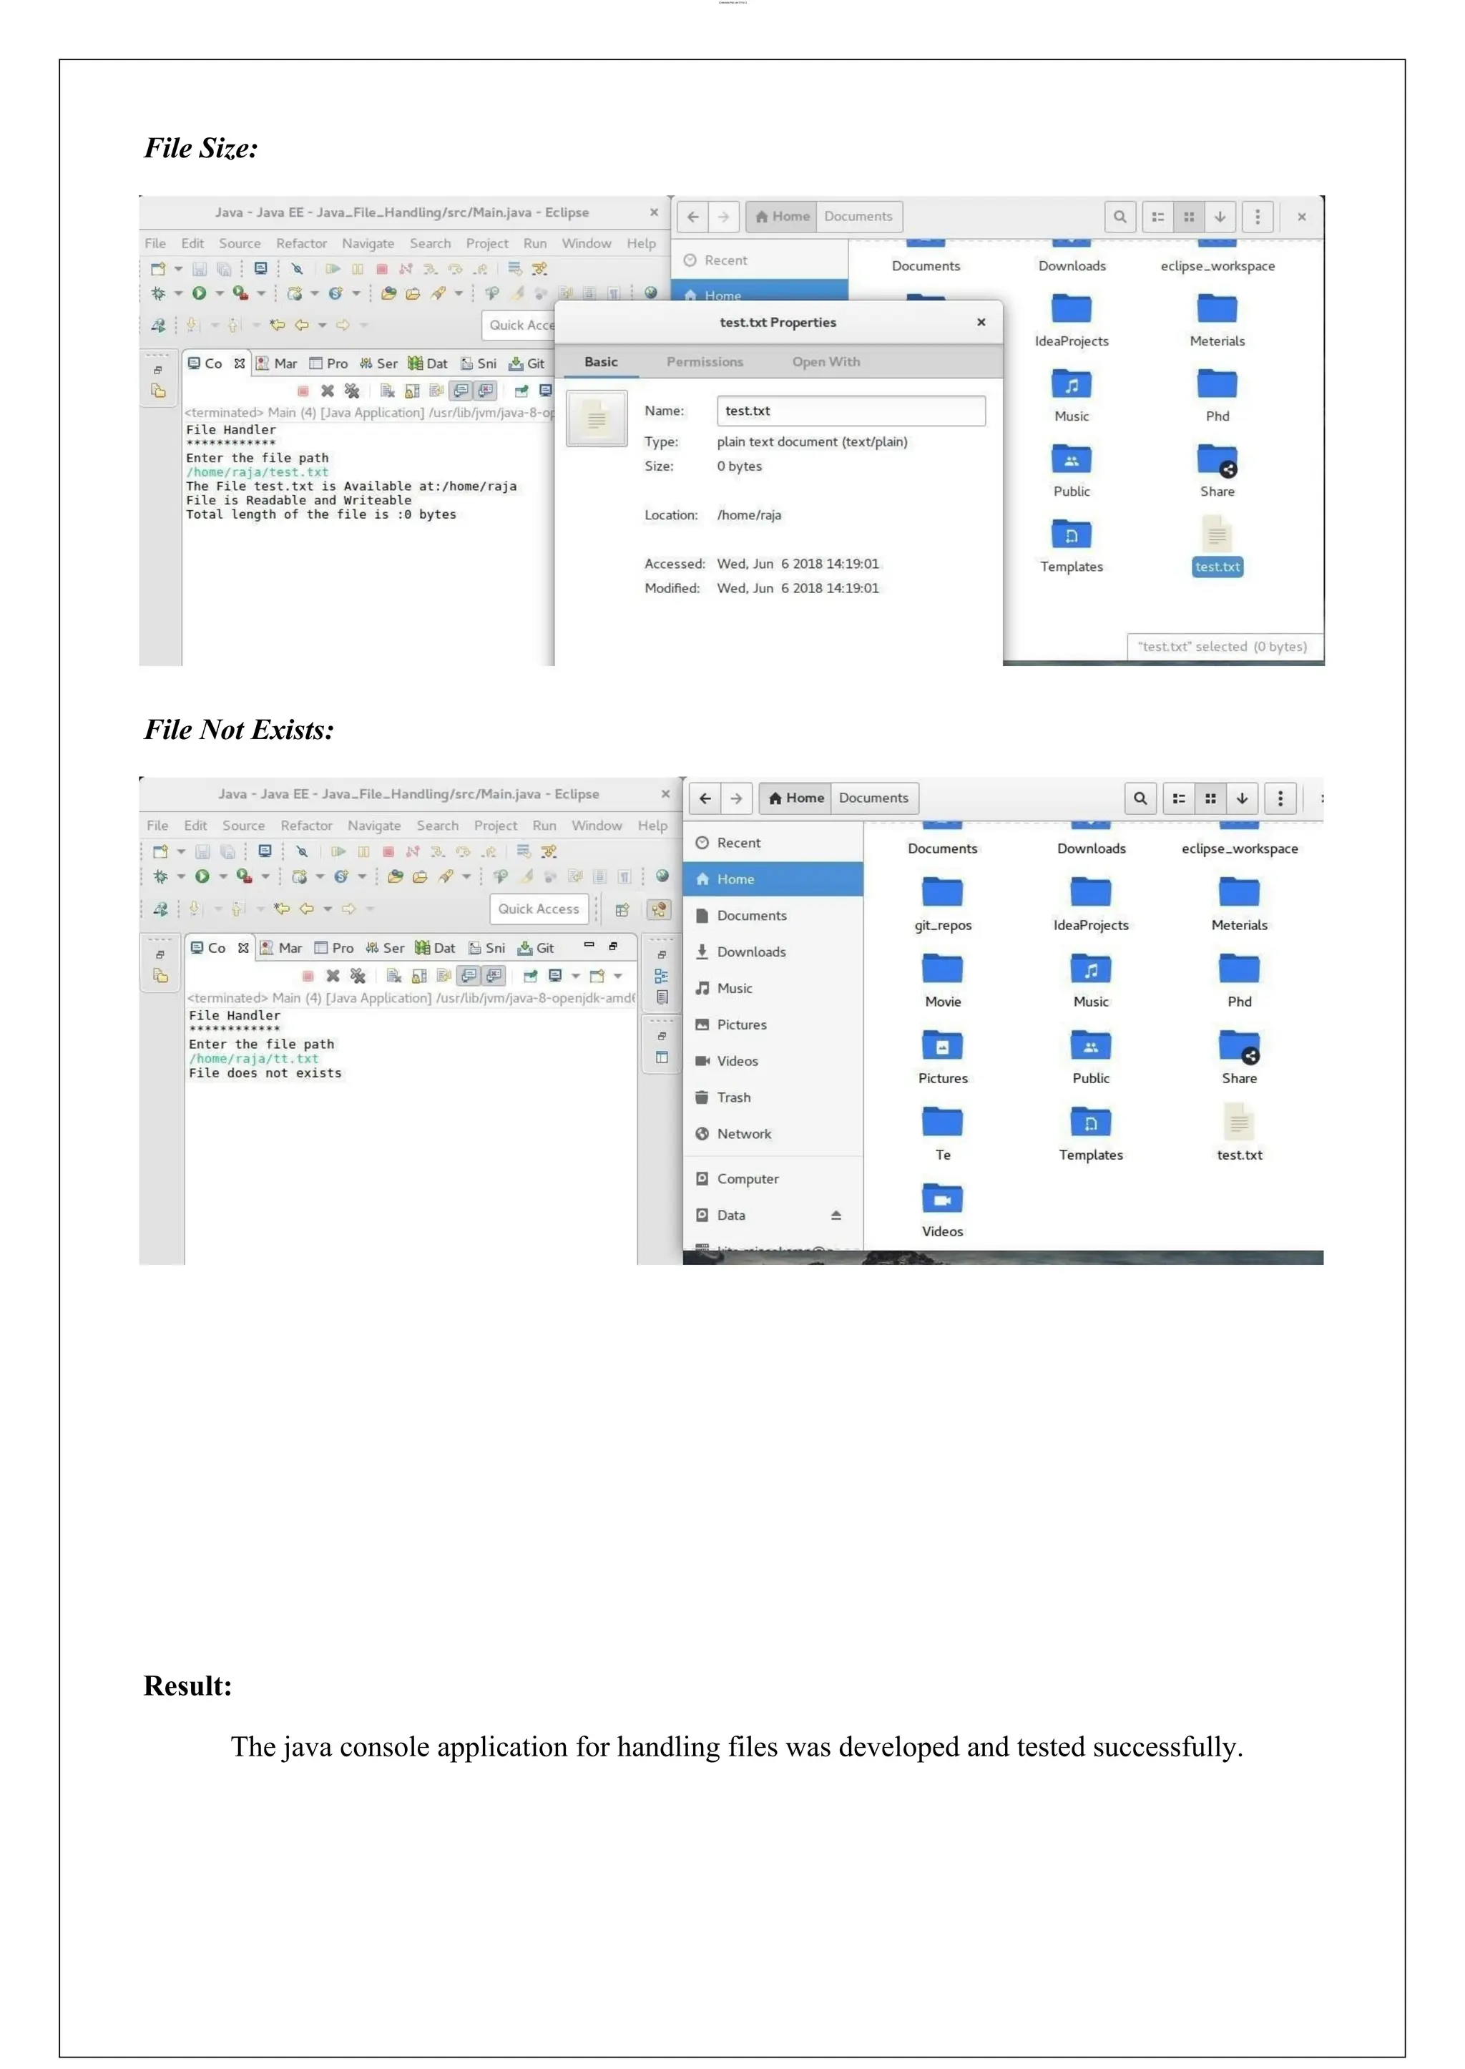Viewport: 1465px width, 2069px height.
Task: Select Documents in the Files sidebar
Action: [772, 915]
